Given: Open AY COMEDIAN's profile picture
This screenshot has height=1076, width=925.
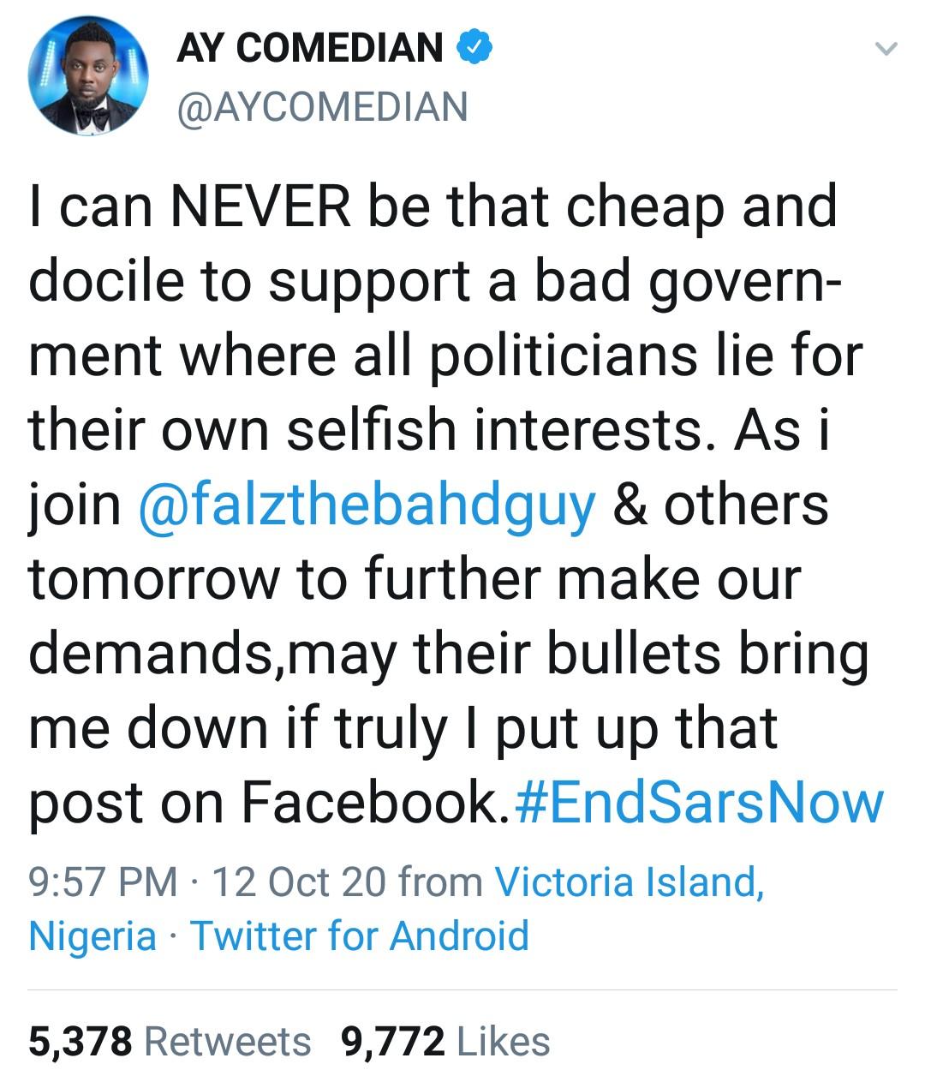Looking at the screenshot, I should click(87, 76).
